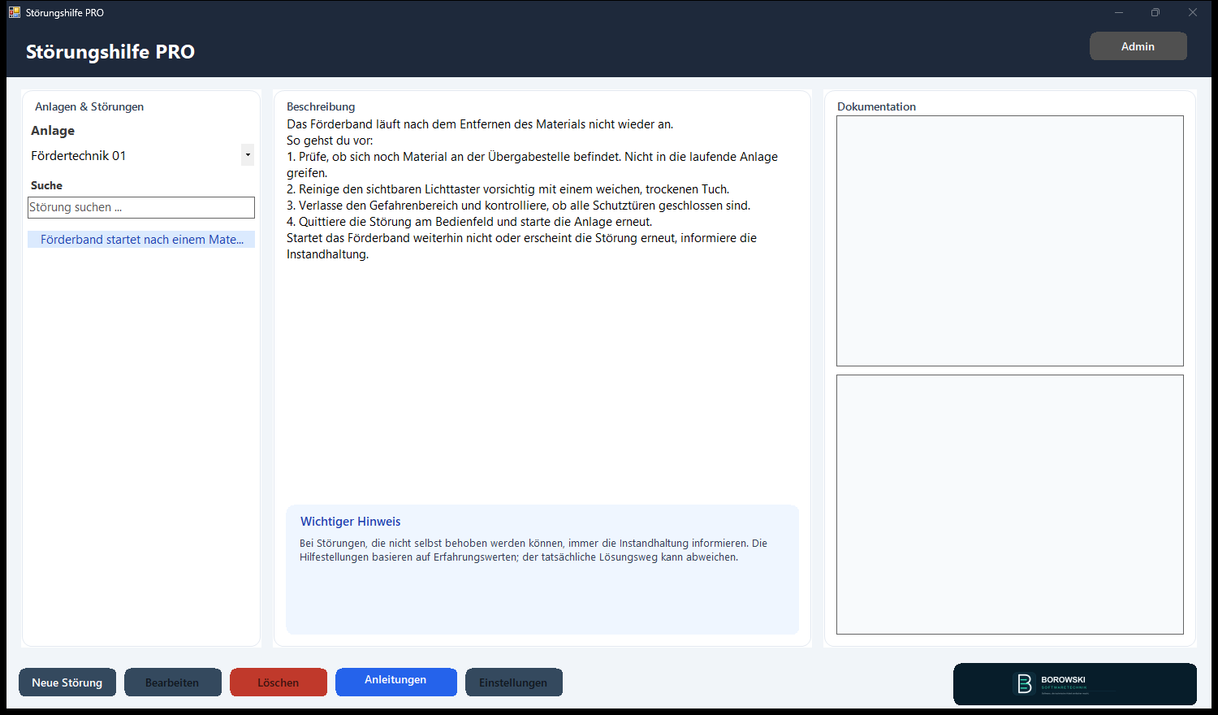The height and width of the screenshot is (715, 1218).
Task: Click description line '3. Verlasse den Gefahrenbereich'
Action: (x=519, y=206)
